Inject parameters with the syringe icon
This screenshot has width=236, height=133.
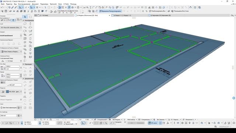15,7
